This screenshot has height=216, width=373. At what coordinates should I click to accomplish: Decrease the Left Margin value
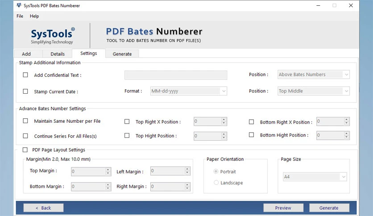point(187,173)
